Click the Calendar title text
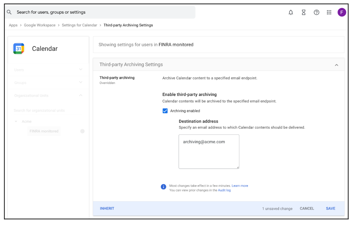The height and width of the screenshot is (225, 352). click(x=45, y=49)
